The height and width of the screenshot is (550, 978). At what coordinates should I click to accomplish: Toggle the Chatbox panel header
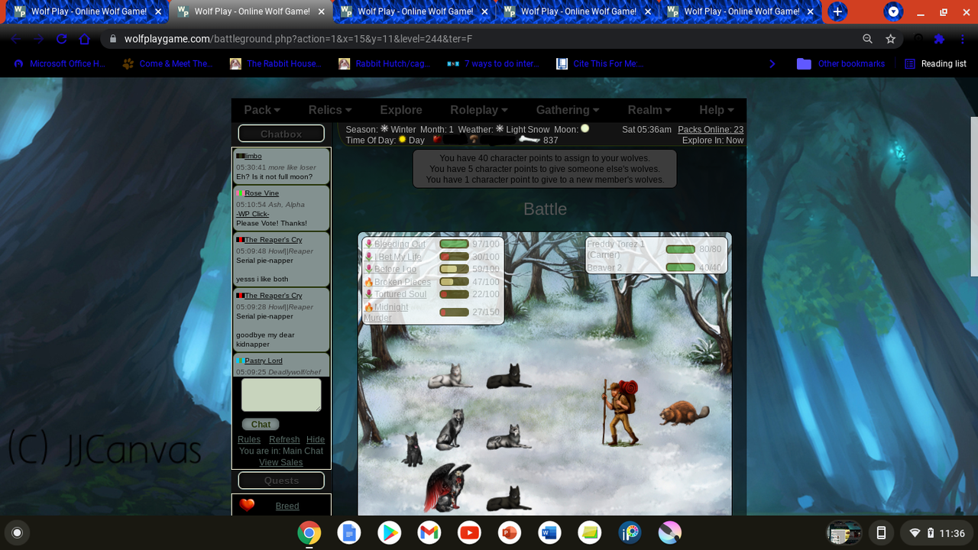pyautogui.click(x=281, y=134)
